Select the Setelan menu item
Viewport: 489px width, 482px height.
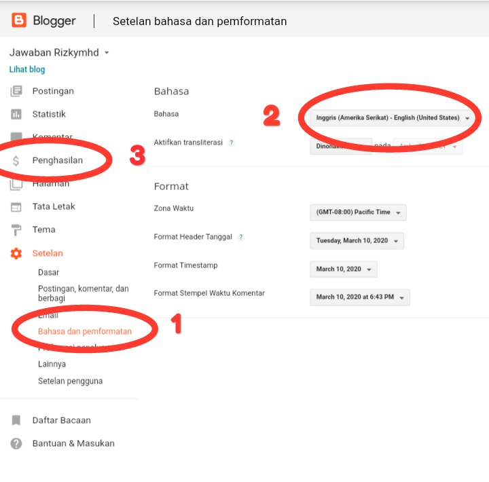click(48, 253)
